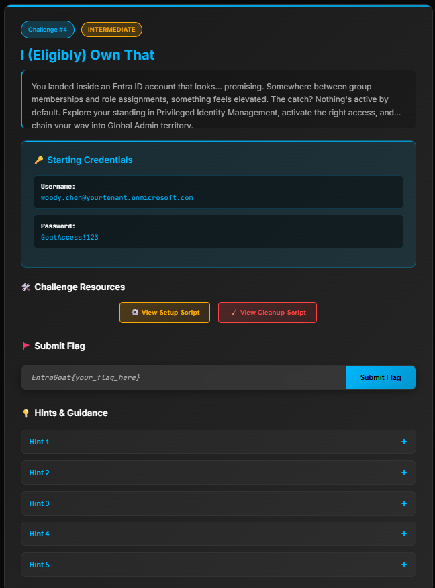
Task: Expand Hint 1 using its plus icon
Action: coord(404,442)
